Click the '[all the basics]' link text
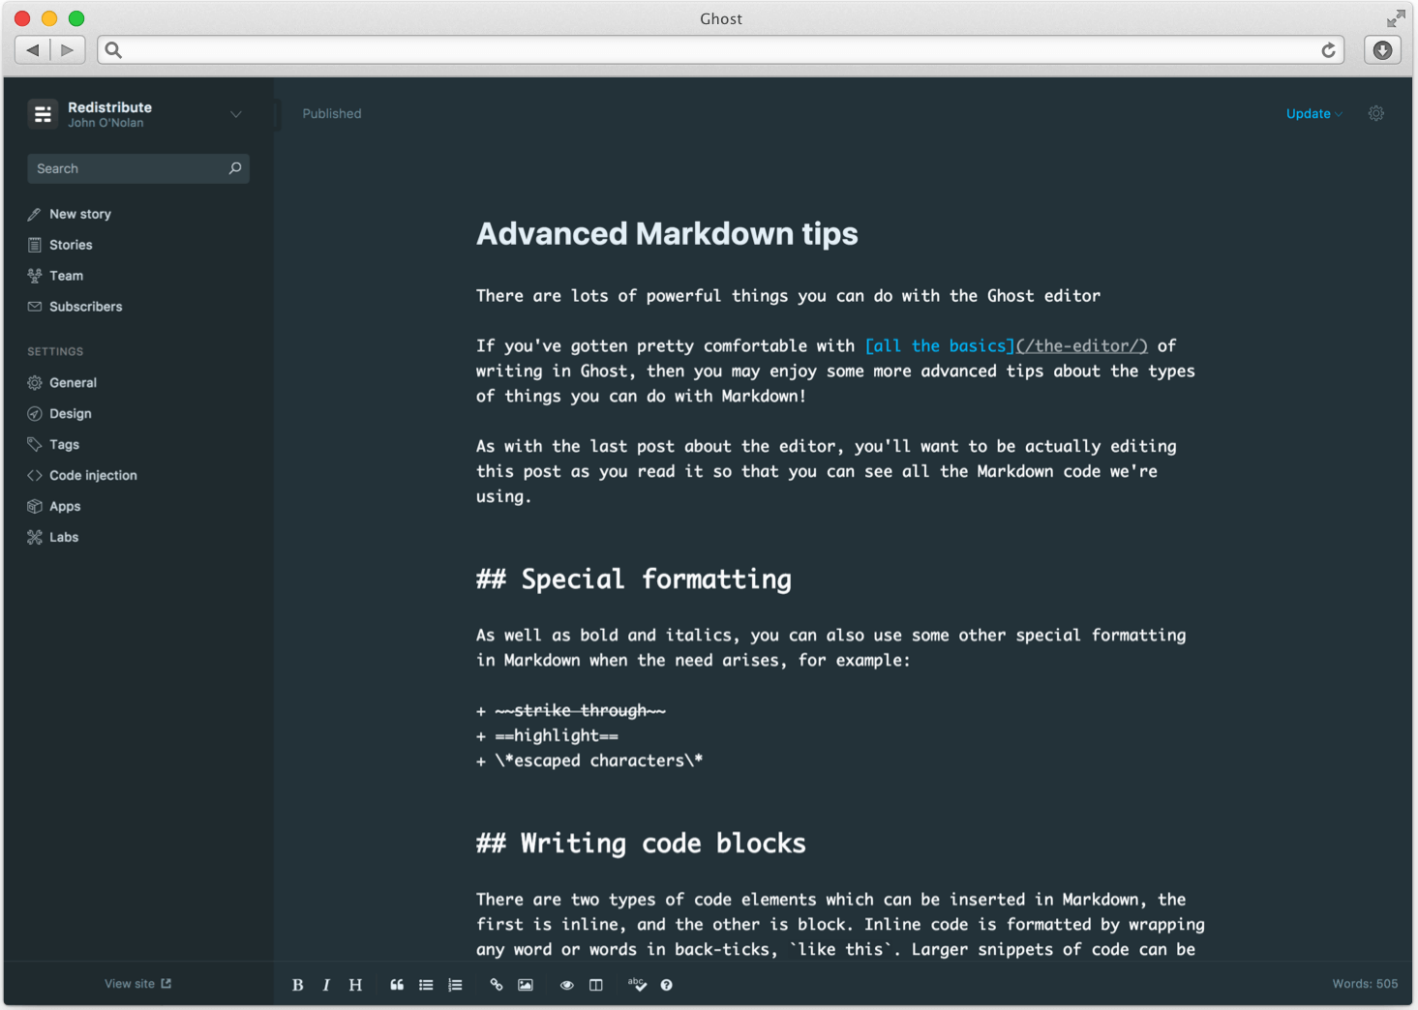Viewport: 1418px width, 1010px height. 939,345
